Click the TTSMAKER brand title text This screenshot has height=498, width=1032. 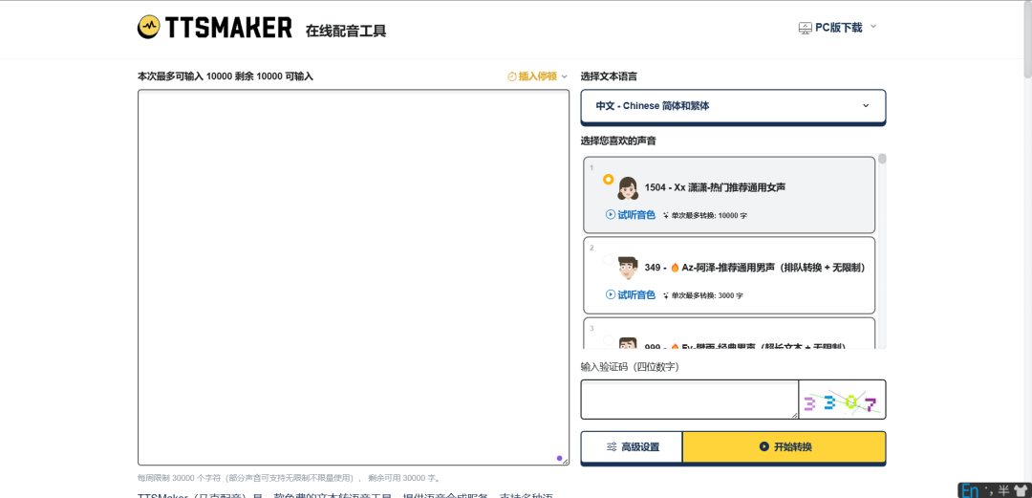tap(228, 28)
